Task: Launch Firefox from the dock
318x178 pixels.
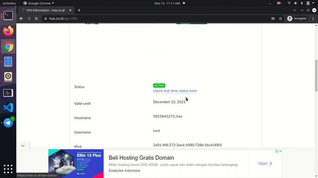Action: click(8, 31)
